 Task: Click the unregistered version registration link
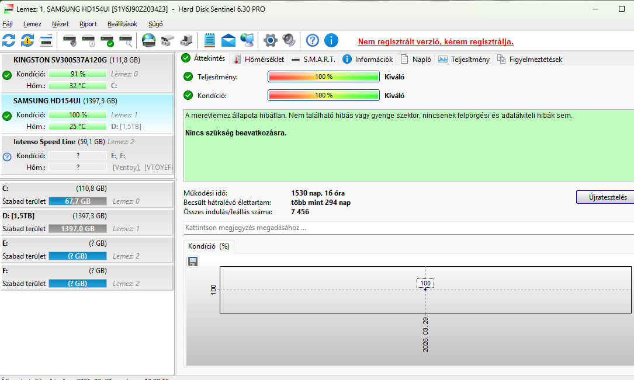pyautogui.click(x=436, y=41)
